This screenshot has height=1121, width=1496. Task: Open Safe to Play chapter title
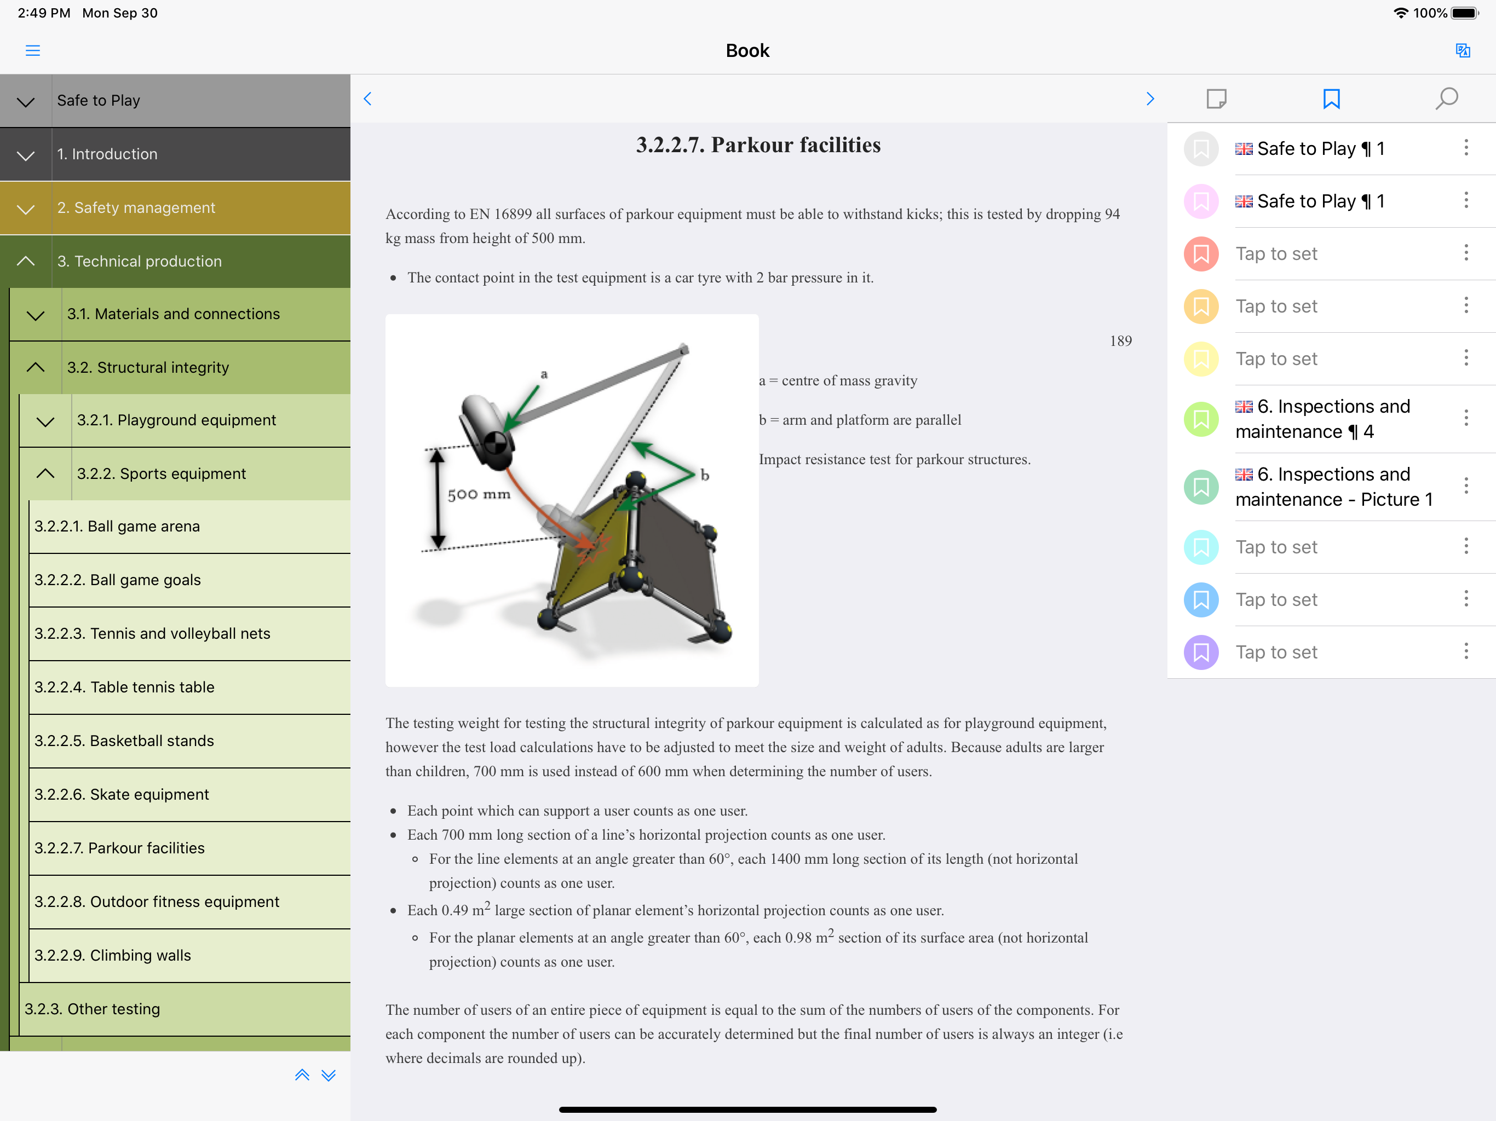99,101
